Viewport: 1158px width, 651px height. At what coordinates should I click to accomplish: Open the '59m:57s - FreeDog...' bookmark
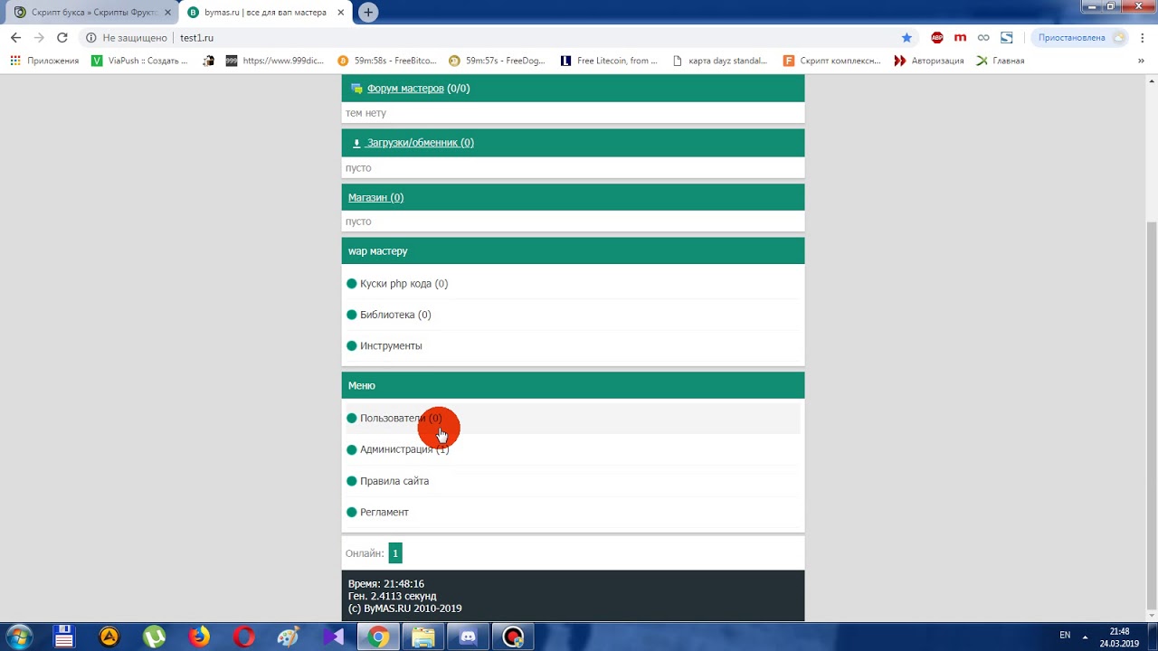497,61
